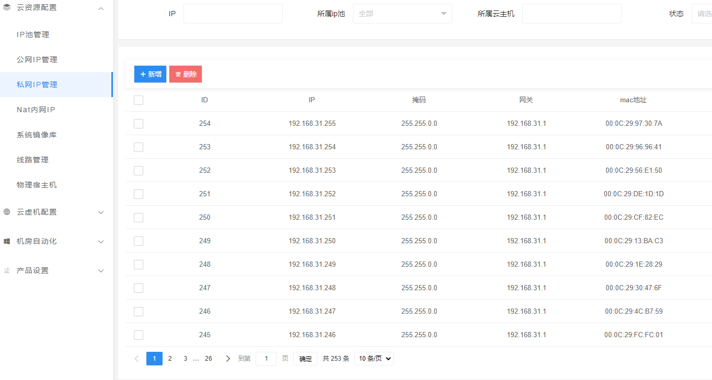The width and height of the screenshot is (712, 380).
Task: Click the blue 新增 plus button
Action: 151,74
